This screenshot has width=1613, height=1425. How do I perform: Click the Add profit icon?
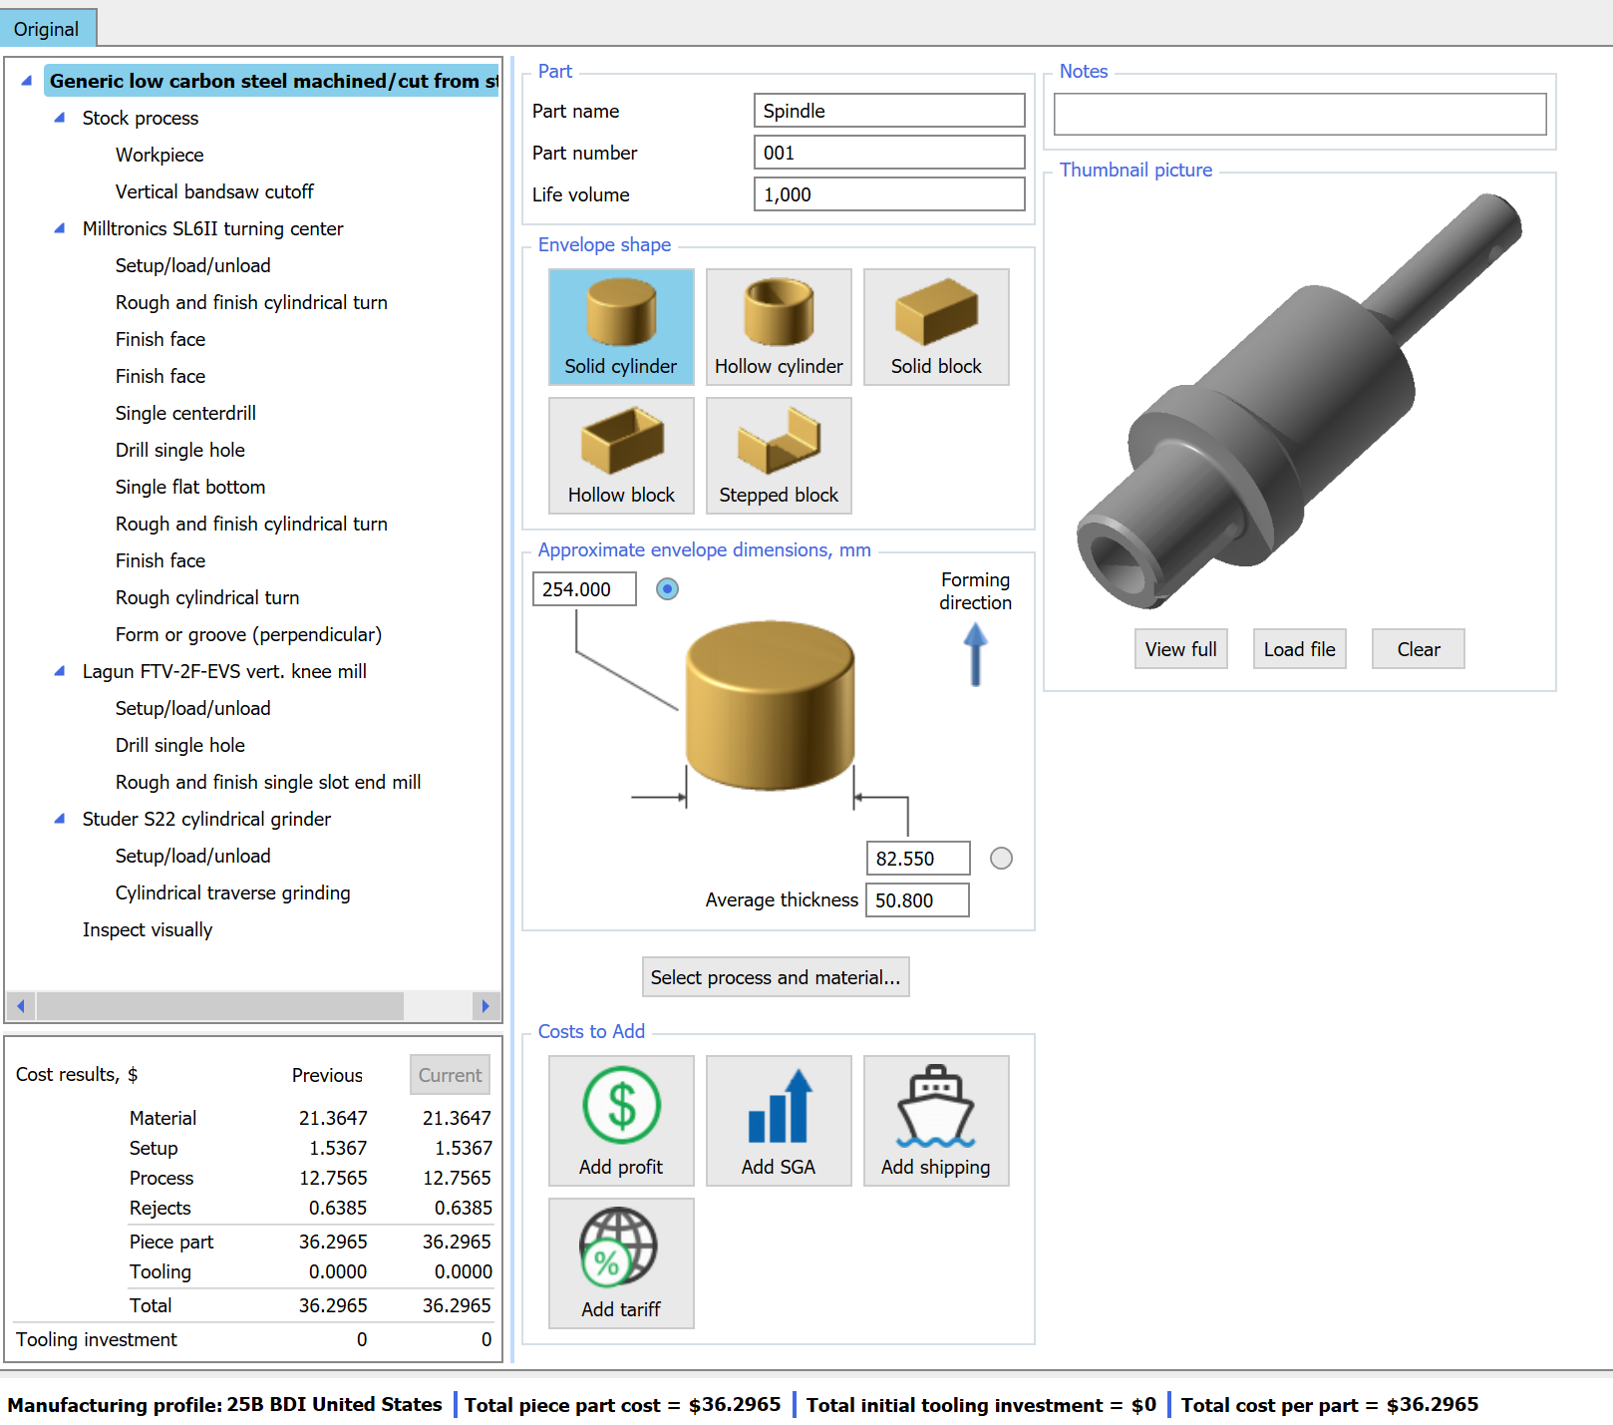point(620,1120)
